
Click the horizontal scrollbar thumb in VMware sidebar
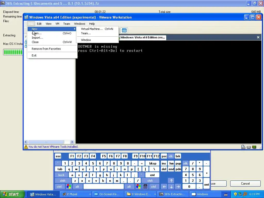tap(46, 142)
